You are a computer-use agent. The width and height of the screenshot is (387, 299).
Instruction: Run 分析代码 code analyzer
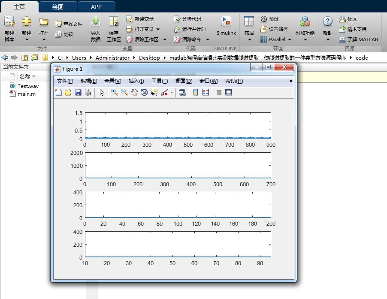tap(187, 19)
